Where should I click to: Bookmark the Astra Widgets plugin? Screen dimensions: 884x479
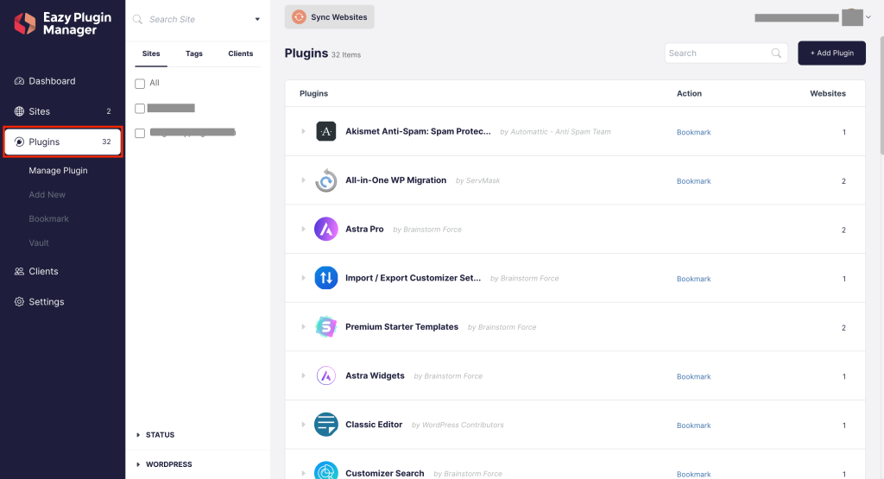[693, 377]
